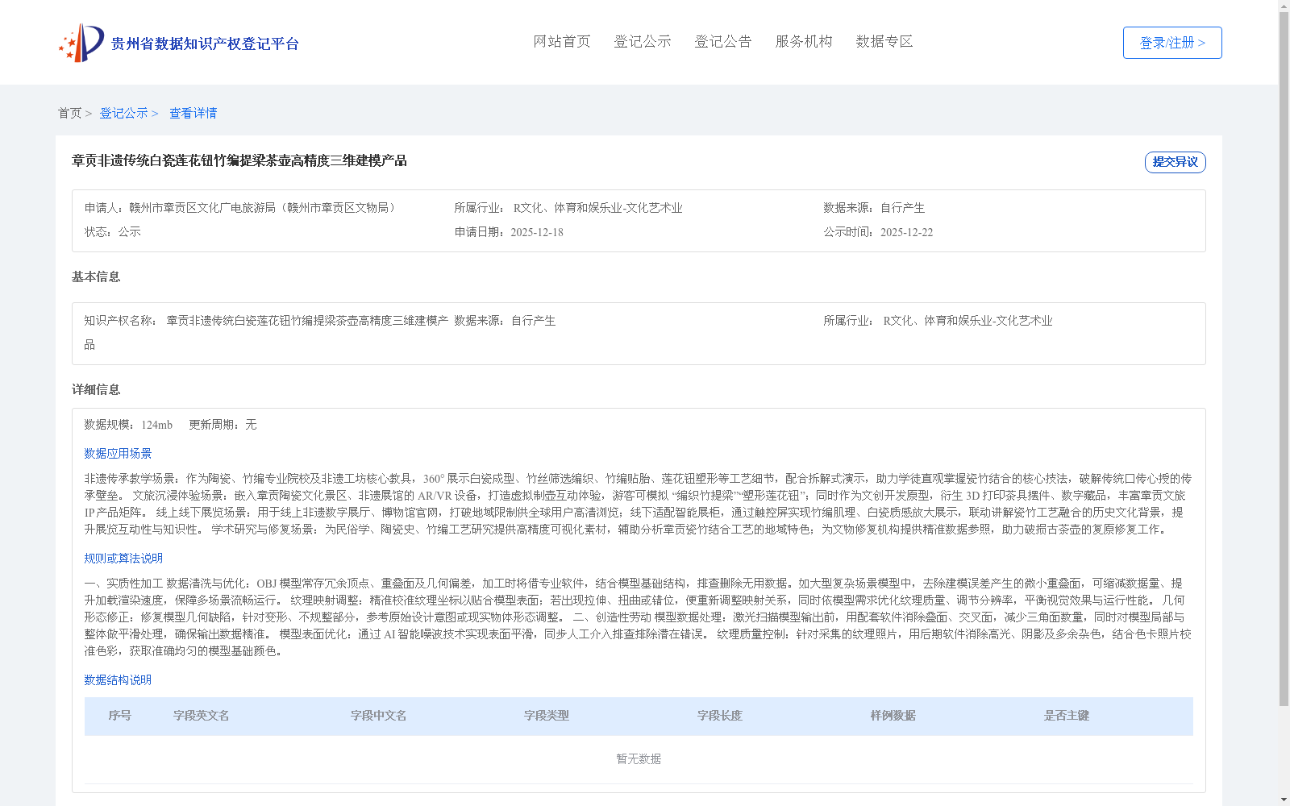Click the platform logo icon
The height and width of the screenshot is (806, 1290).
coord(81,43)
